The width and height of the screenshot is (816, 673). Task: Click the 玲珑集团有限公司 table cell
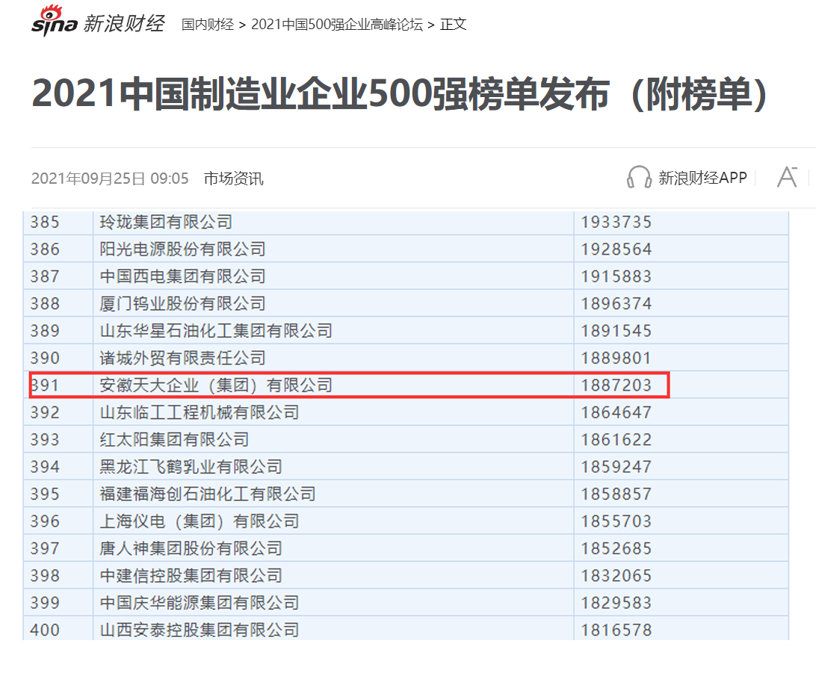(166, 222)
